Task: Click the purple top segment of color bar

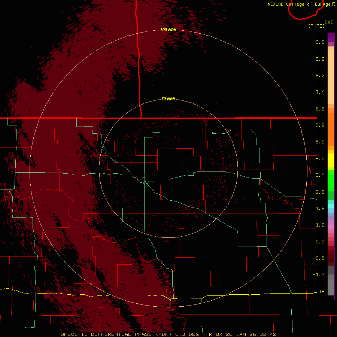Action: (331, 38)
